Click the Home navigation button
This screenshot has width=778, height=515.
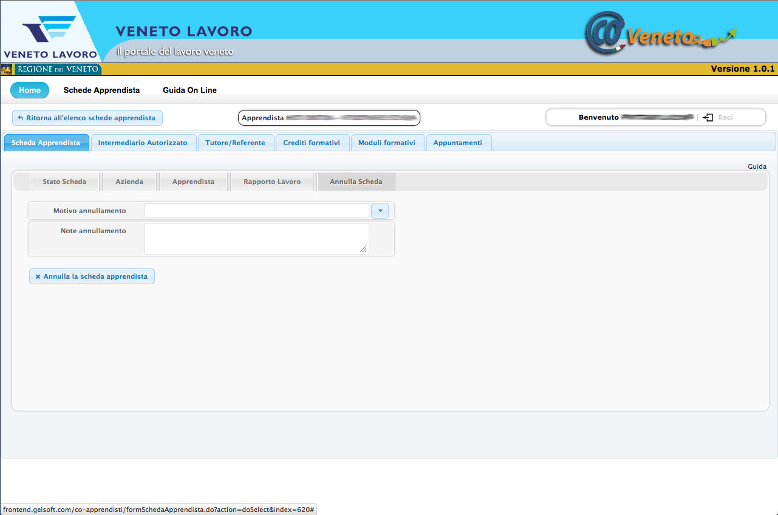30,90
